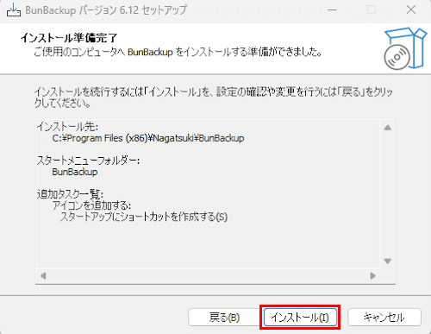431x334 pixels.
Task: Click the インストール(I) button
Action: click(x=300, y=318)
